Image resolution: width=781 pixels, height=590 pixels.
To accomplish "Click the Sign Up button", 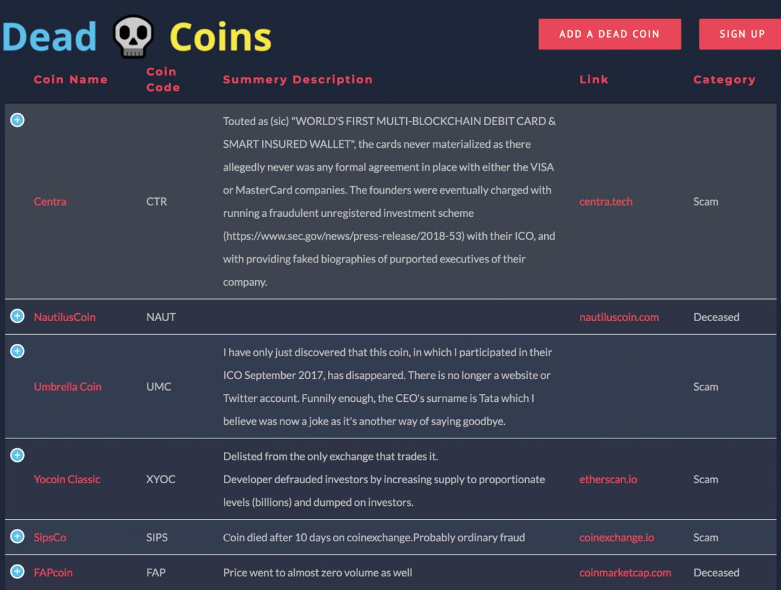I will (740, 34).
